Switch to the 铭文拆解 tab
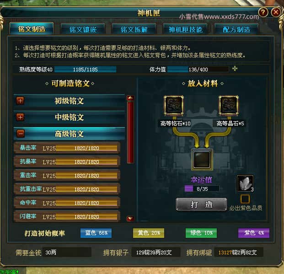This screenshot has width=284, height=274. point(134,29)
